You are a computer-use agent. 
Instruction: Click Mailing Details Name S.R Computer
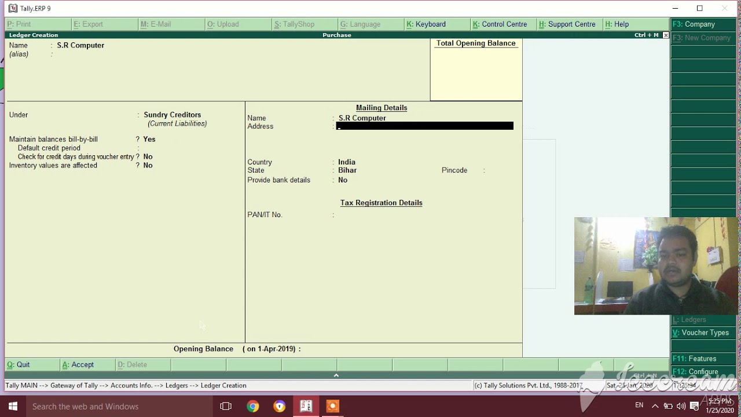pyautogui.click(x=362, y=118)
